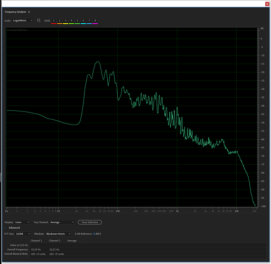
Task: Click the Channel 1 column header
Action: tap(36, 241)
